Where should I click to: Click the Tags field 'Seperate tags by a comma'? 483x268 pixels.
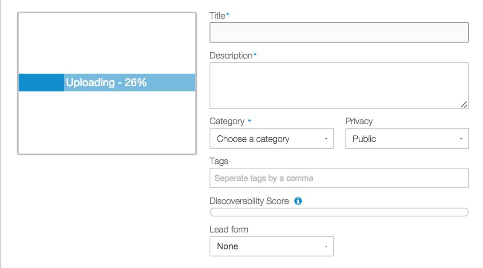[x=339, y=178]
